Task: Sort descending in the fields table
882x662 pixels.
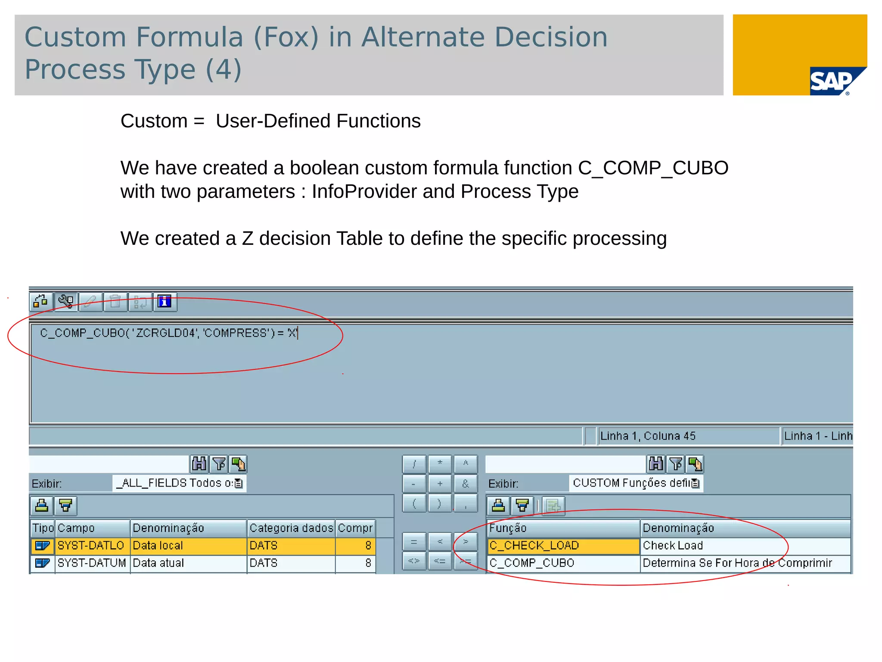Action: click(x=66, y=506)
